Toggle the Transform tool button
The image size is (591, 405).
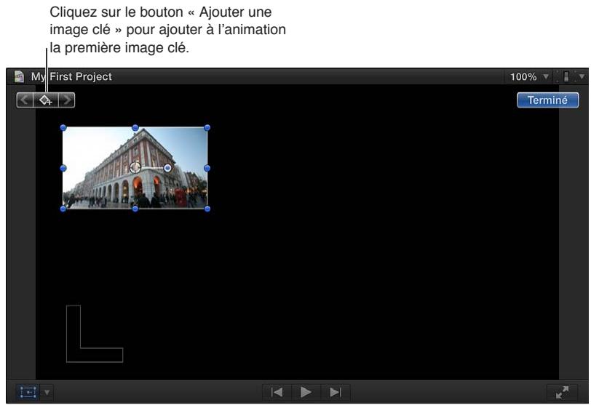(x=28, y=392)
